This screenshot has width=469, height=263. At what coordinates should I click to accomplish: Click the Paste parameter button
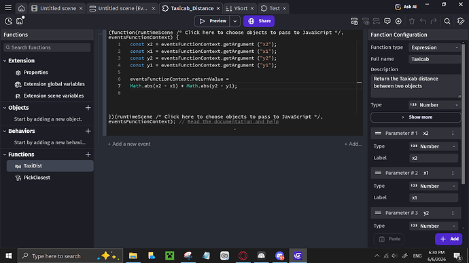(389, 239)
